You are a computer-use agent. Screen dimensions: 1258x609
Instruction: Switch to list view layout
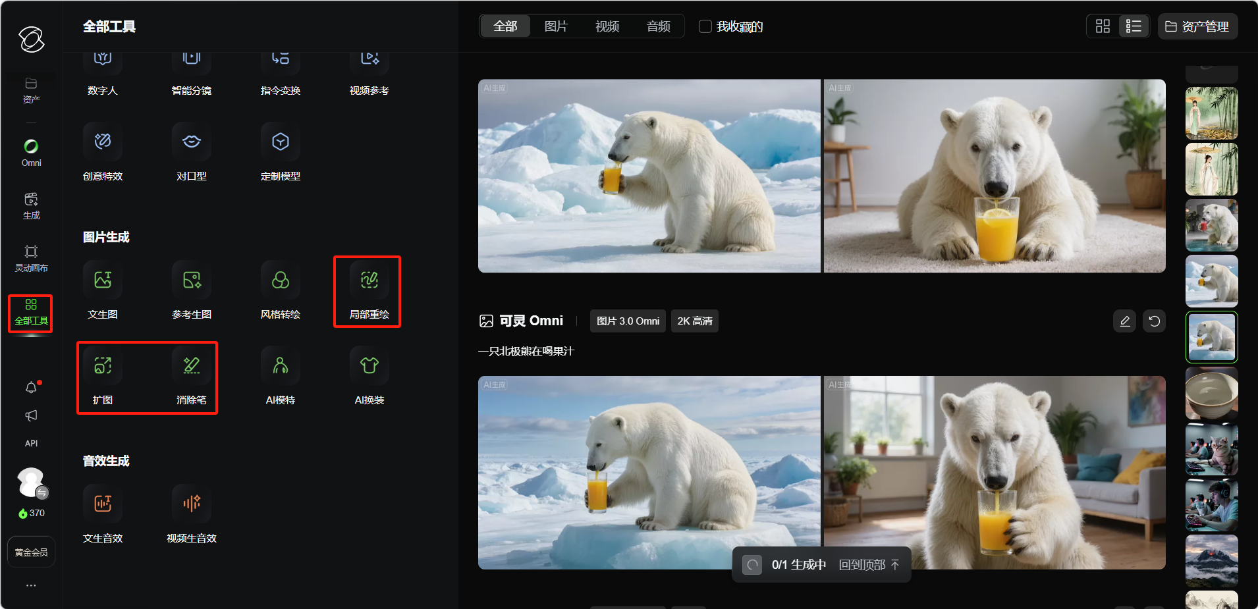[x=1134, y=26]
